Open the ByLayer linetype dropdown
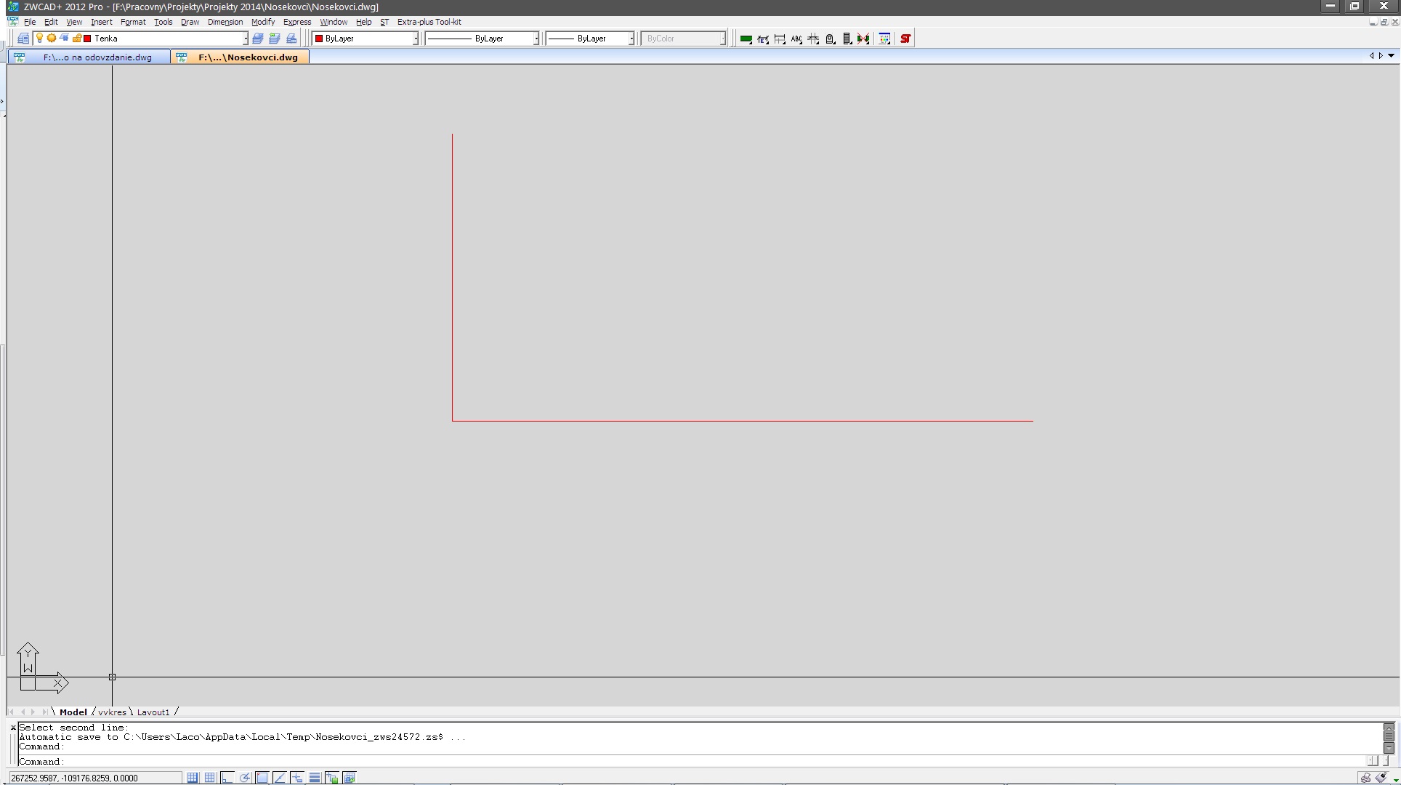1401x785 pixels. pos(536,39)
